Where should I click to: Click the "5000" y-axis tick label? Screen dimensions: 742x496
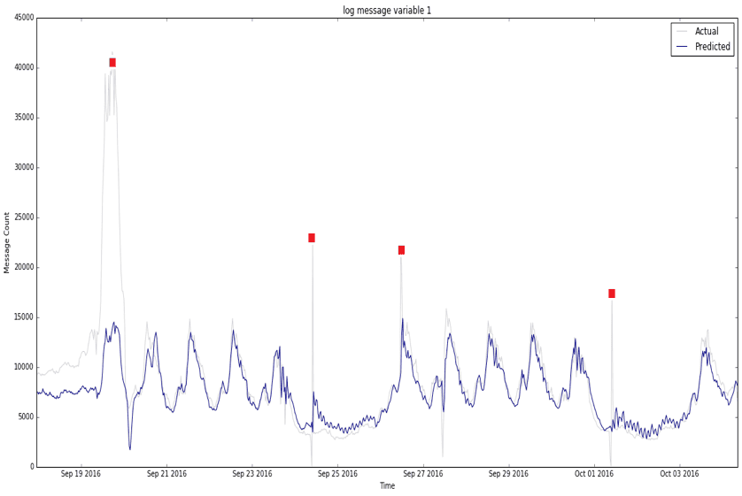click(25, 417)
